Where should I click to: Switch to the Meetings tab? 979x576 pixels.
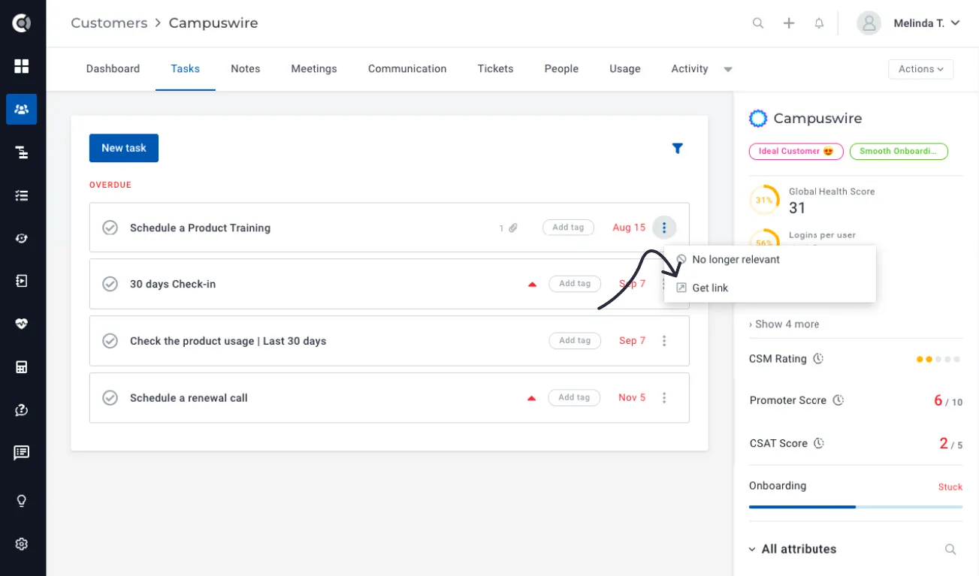tap(314, 68)
